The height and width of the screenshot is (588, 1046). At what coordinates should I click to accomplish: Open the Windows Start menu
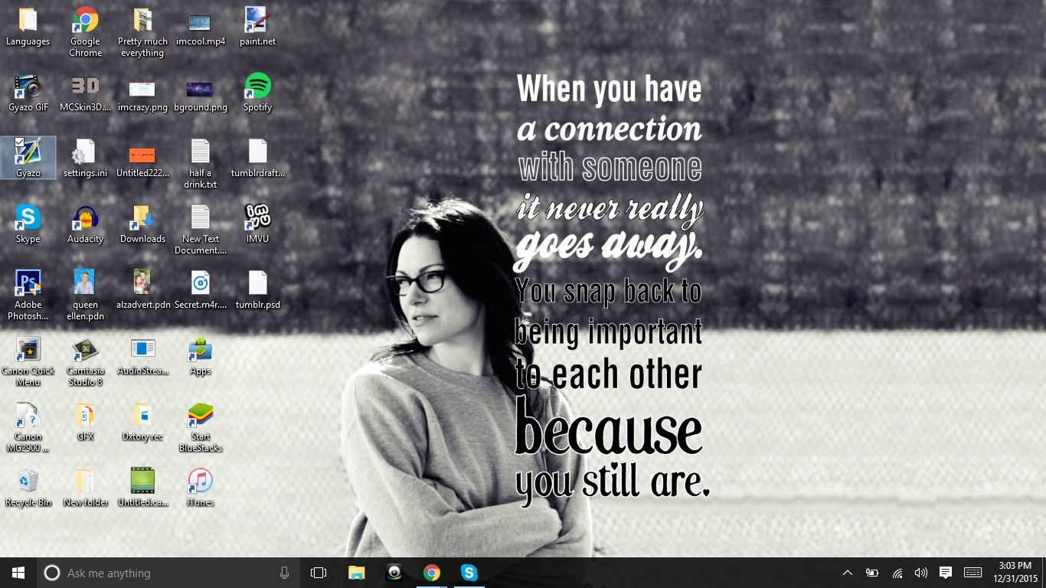pyautogui.click(x=18, y=573)
